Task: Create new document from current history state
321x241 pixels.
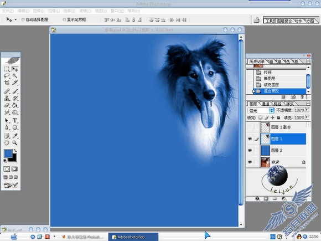Action: [284, 97]
